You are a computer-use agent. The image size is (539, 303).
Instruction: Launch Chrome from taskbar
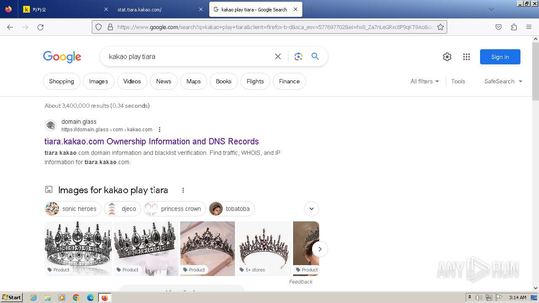pos(76,298)
